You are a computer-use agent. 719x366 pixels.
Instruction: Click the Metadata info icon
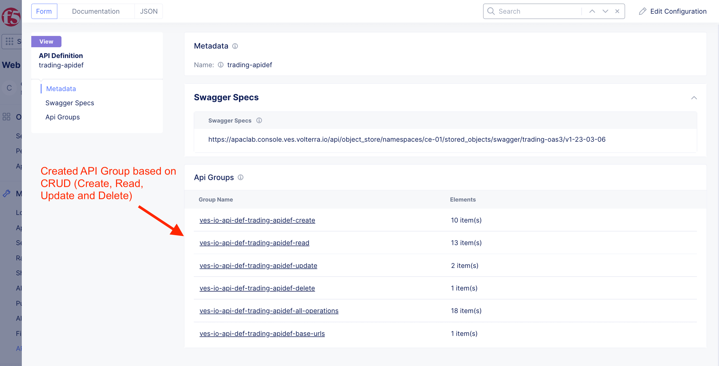tap(235, 46)
